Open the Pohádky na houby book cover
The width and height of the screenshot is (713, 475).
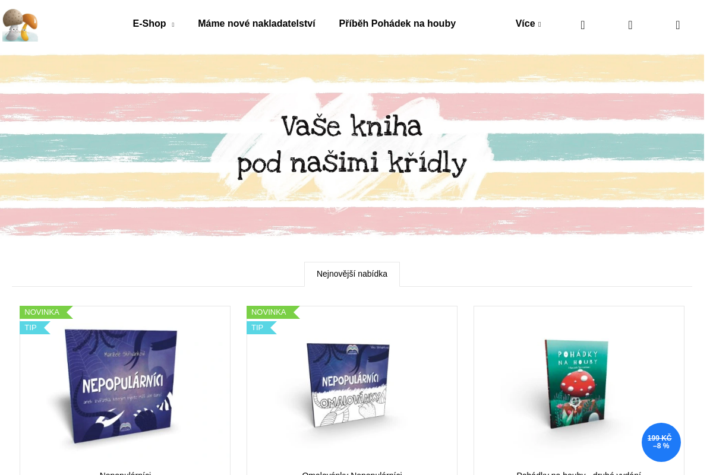tap(579, 385)
